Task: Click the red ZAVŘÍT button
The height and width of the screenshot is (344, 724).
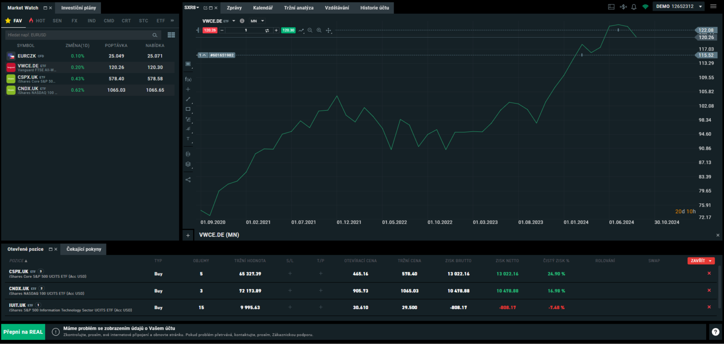Action: 700,260
